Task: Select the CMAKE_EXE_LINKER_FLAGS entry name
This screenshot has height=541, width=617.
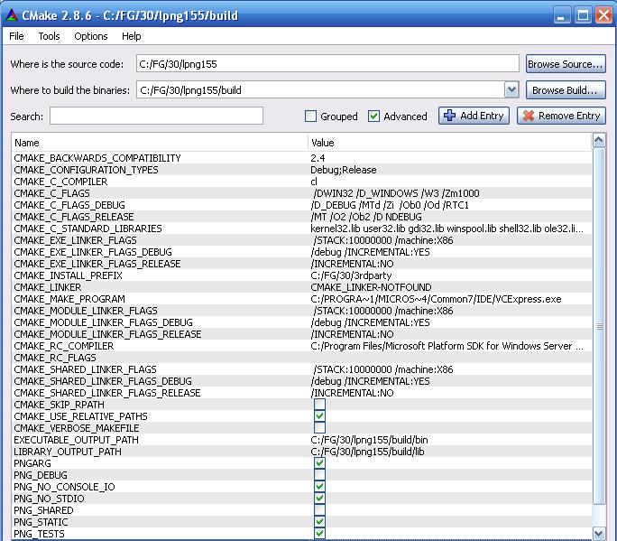Action: point(75,240)
